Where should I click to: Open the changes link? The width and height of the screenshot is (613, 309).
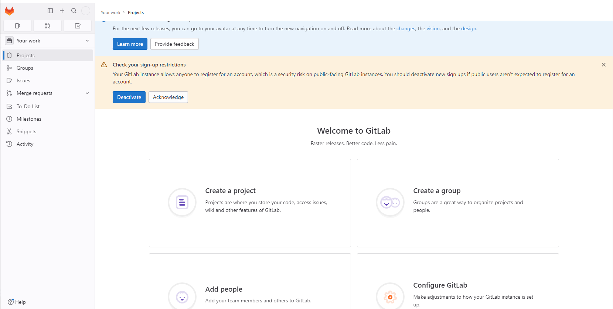[406, 28]
